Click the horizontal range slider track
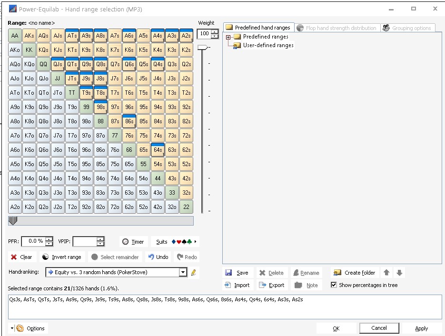 tap(101, 220)
